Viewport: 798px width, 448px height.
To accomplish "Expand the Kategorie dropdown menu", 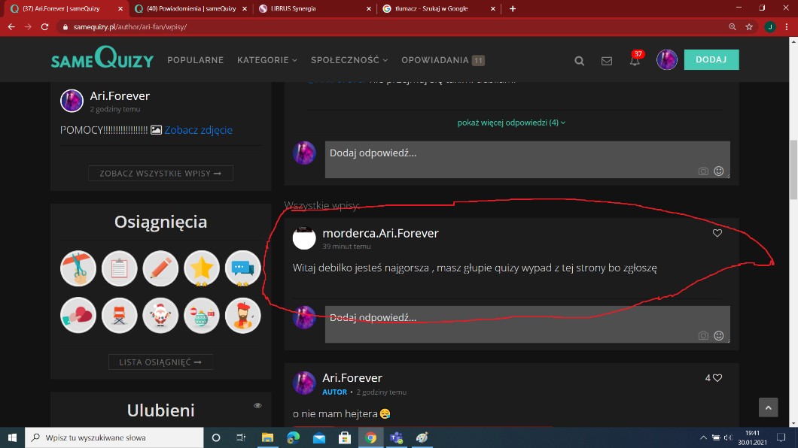I will [x=267, y=60].
